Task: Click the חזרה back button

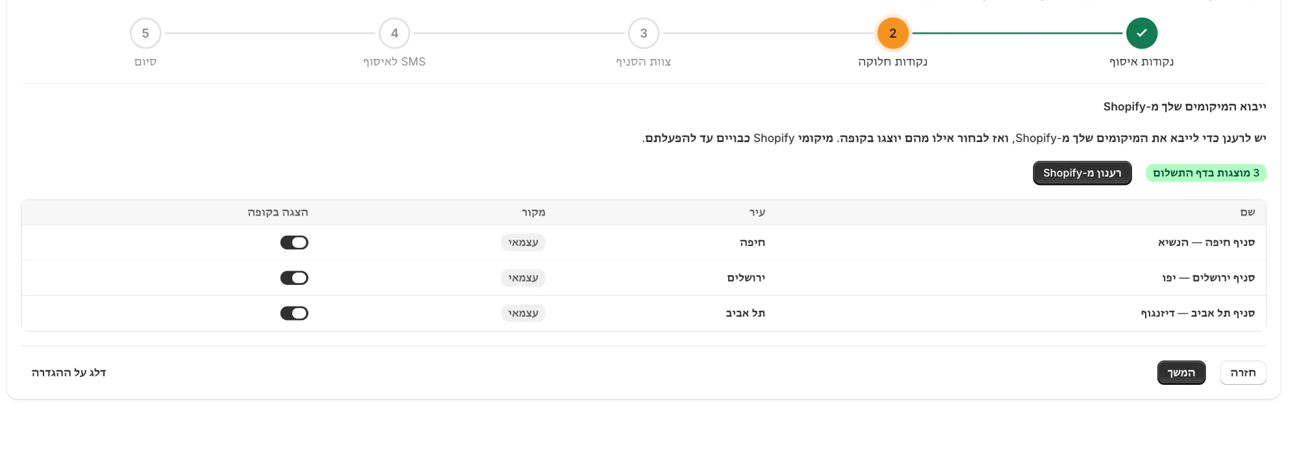Action: click(1242, 372)
